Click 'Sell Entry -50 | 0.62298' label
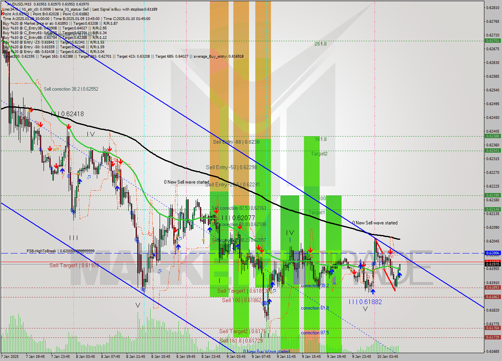 (231, 167)
